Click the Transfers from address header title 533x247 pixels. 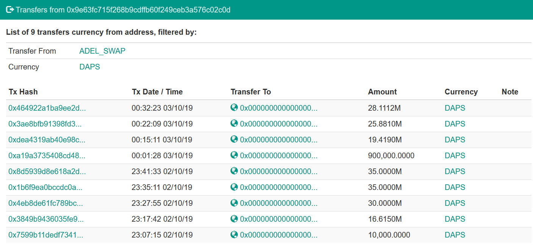tap(123, 10)
